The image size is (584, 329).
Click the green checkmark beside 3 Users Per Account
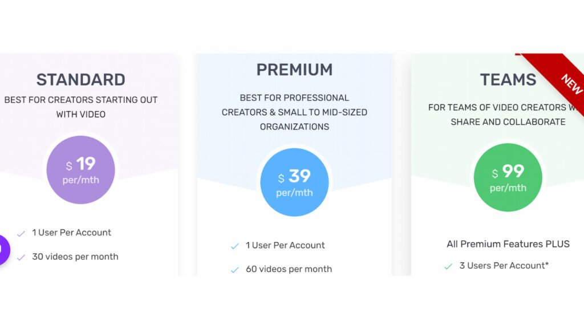click(x=448, y=266)
